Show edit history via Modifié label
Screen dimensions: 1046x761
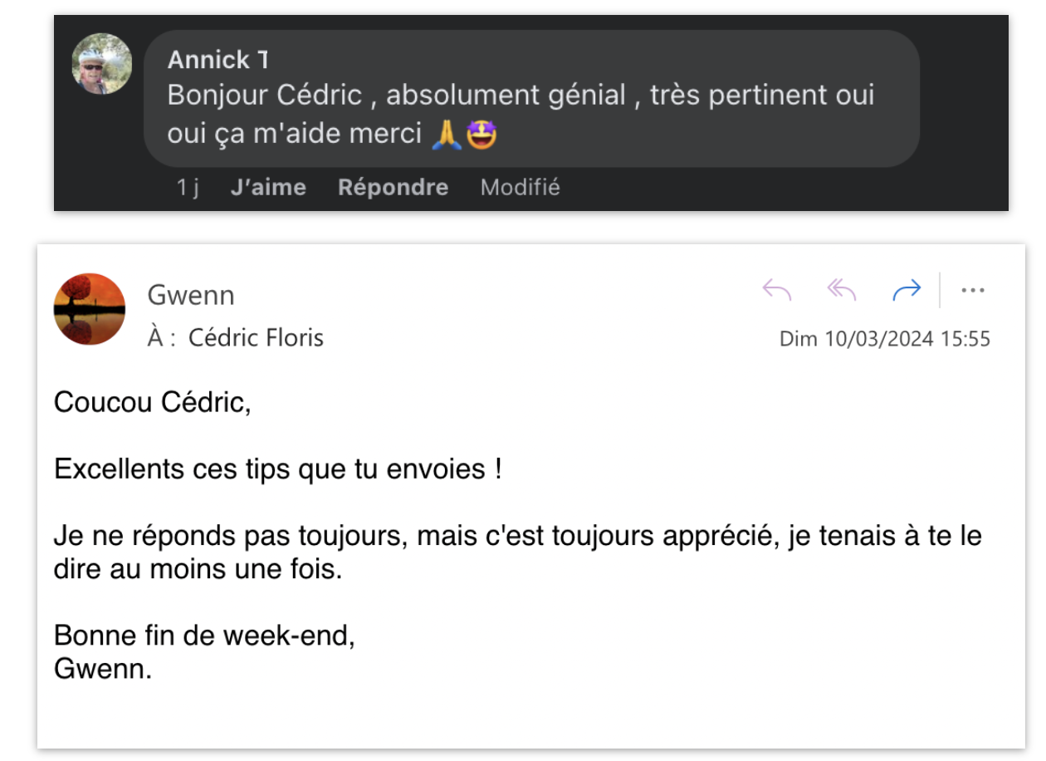[520, 188]
